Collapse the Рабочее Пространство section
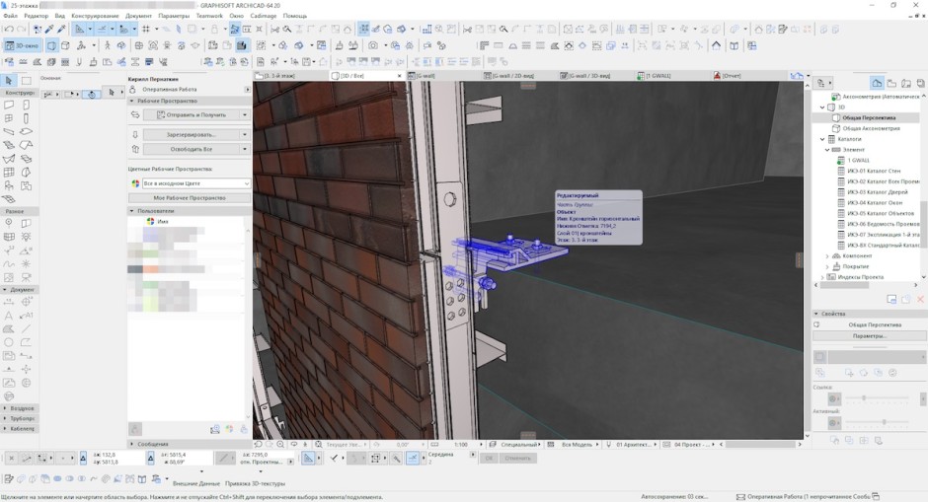Viewport: 928px width, 502px height. click(x=133, y=101)
